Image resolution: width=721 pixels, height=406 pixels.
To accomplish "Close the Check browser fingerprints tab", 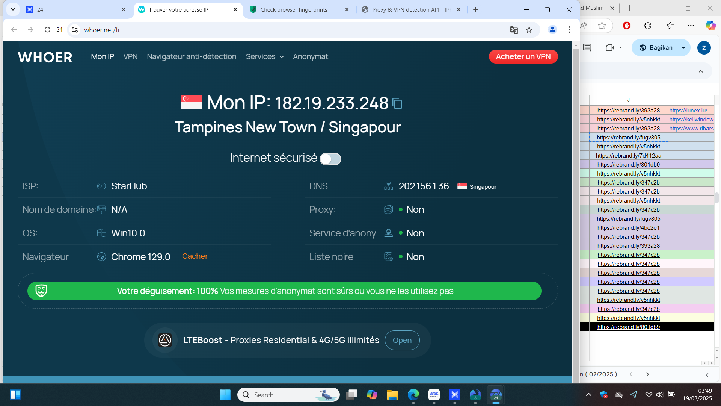I will pyautogui.click(x=347, y=9).
